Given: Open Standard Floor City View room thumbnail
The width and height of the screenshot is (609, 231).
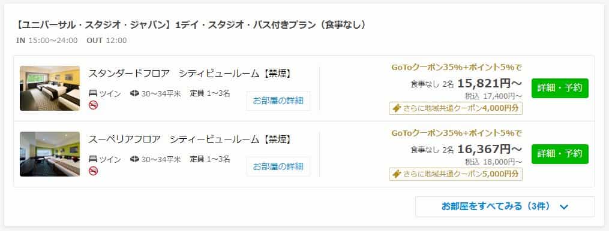Looking at the screenshot, I should [50, 89].
